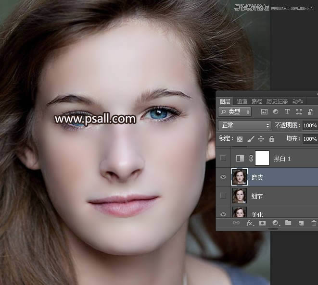Show the 细节 layer
Viewport: 318px width, 285px height.
223,196
